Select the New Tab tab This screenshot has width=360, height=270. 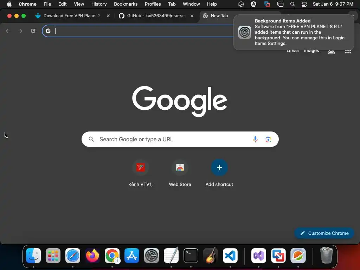click(x=219, y=16)
